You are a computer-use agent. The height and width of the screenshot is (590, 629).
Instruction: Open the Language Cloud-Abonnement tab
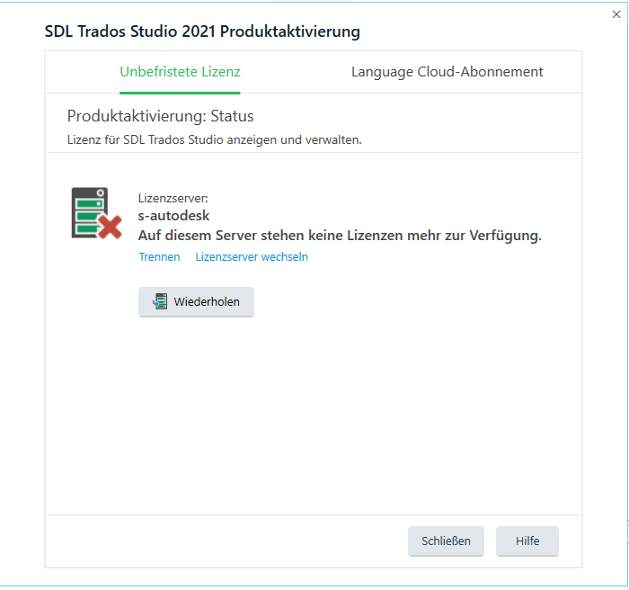[447, 72]
